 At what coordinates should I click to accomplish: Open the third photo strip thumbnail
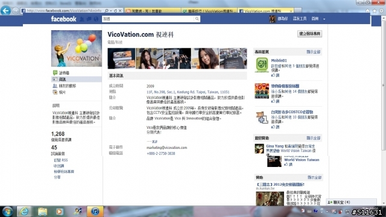coord(177,58)
